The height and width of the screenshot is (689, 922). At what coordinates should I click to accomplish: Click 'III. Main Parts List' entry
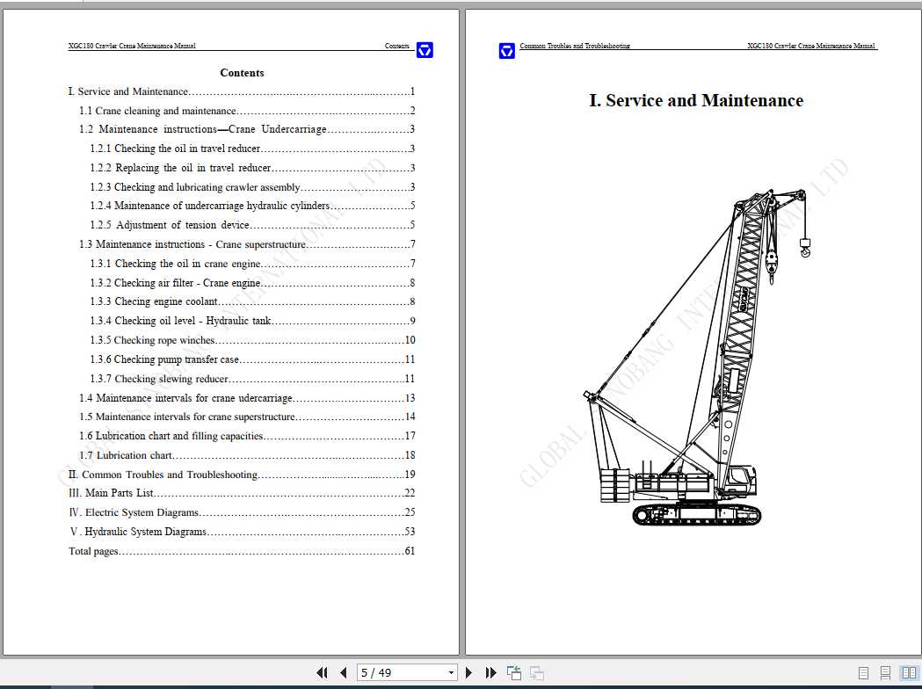pyautogui.click(x=242, y=493)
